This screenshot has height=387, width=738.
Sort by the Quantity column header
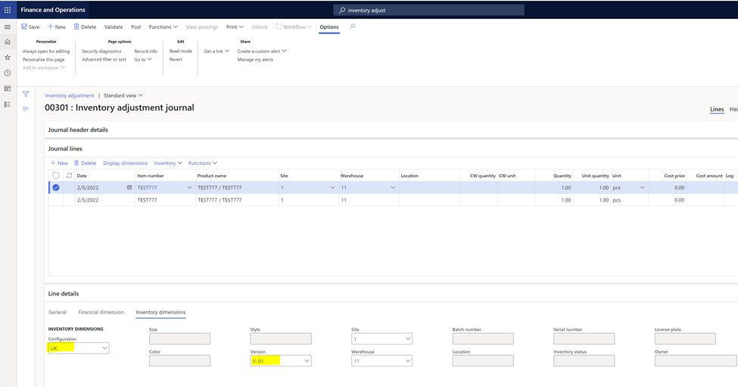coord(562,176)
